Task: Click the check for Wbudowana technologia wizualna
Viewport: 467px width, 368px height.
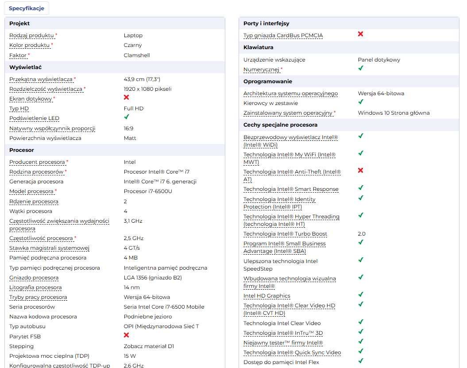Action: click(x=361, y=277)
